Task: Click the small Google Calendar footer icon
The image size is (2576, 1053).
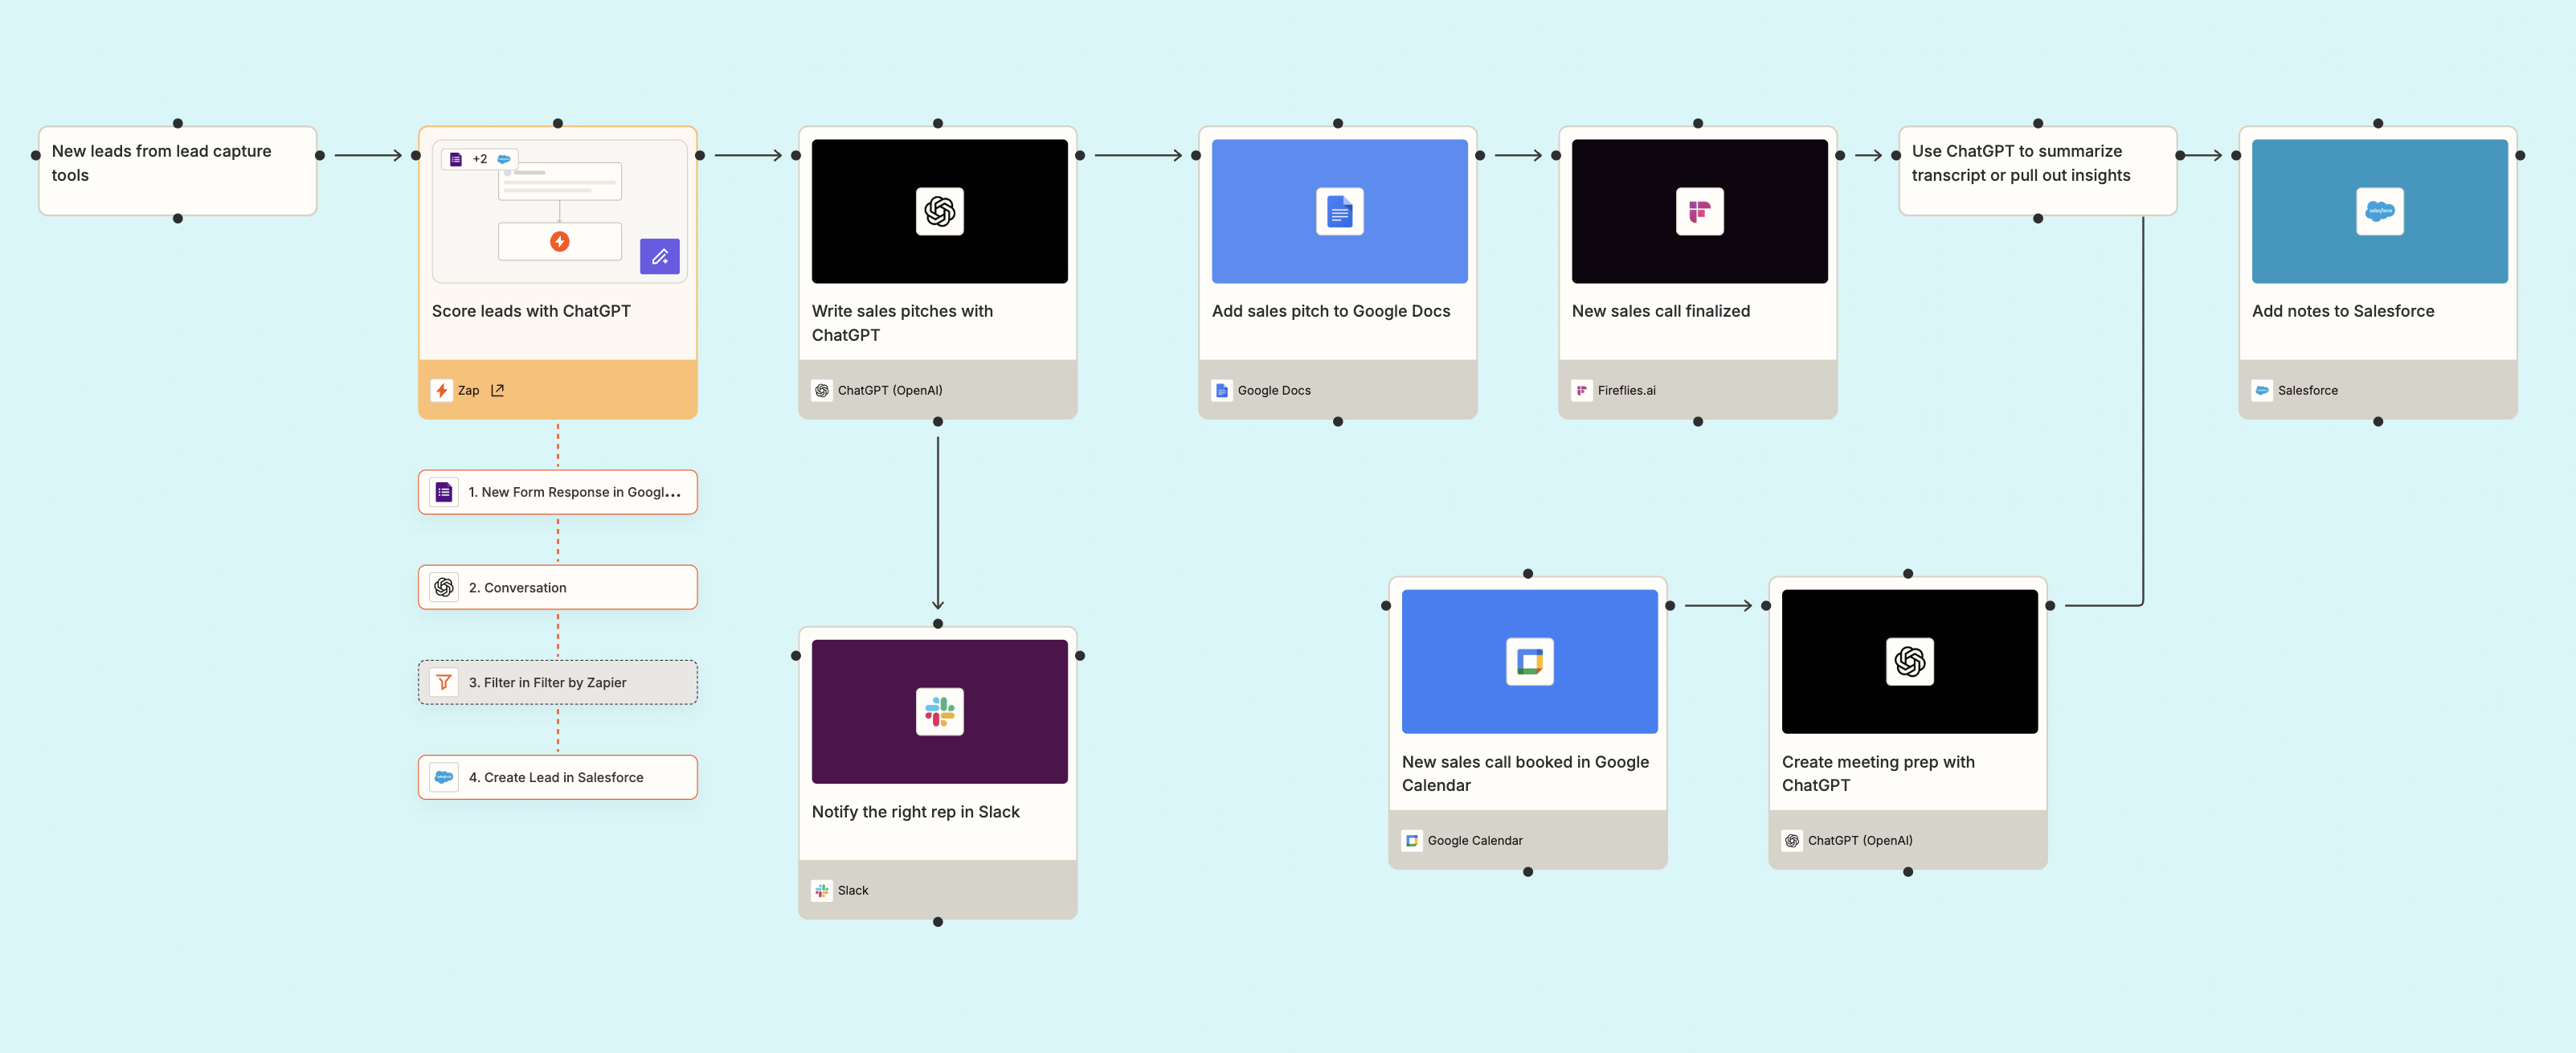Action: click(x=1412, y=840)
